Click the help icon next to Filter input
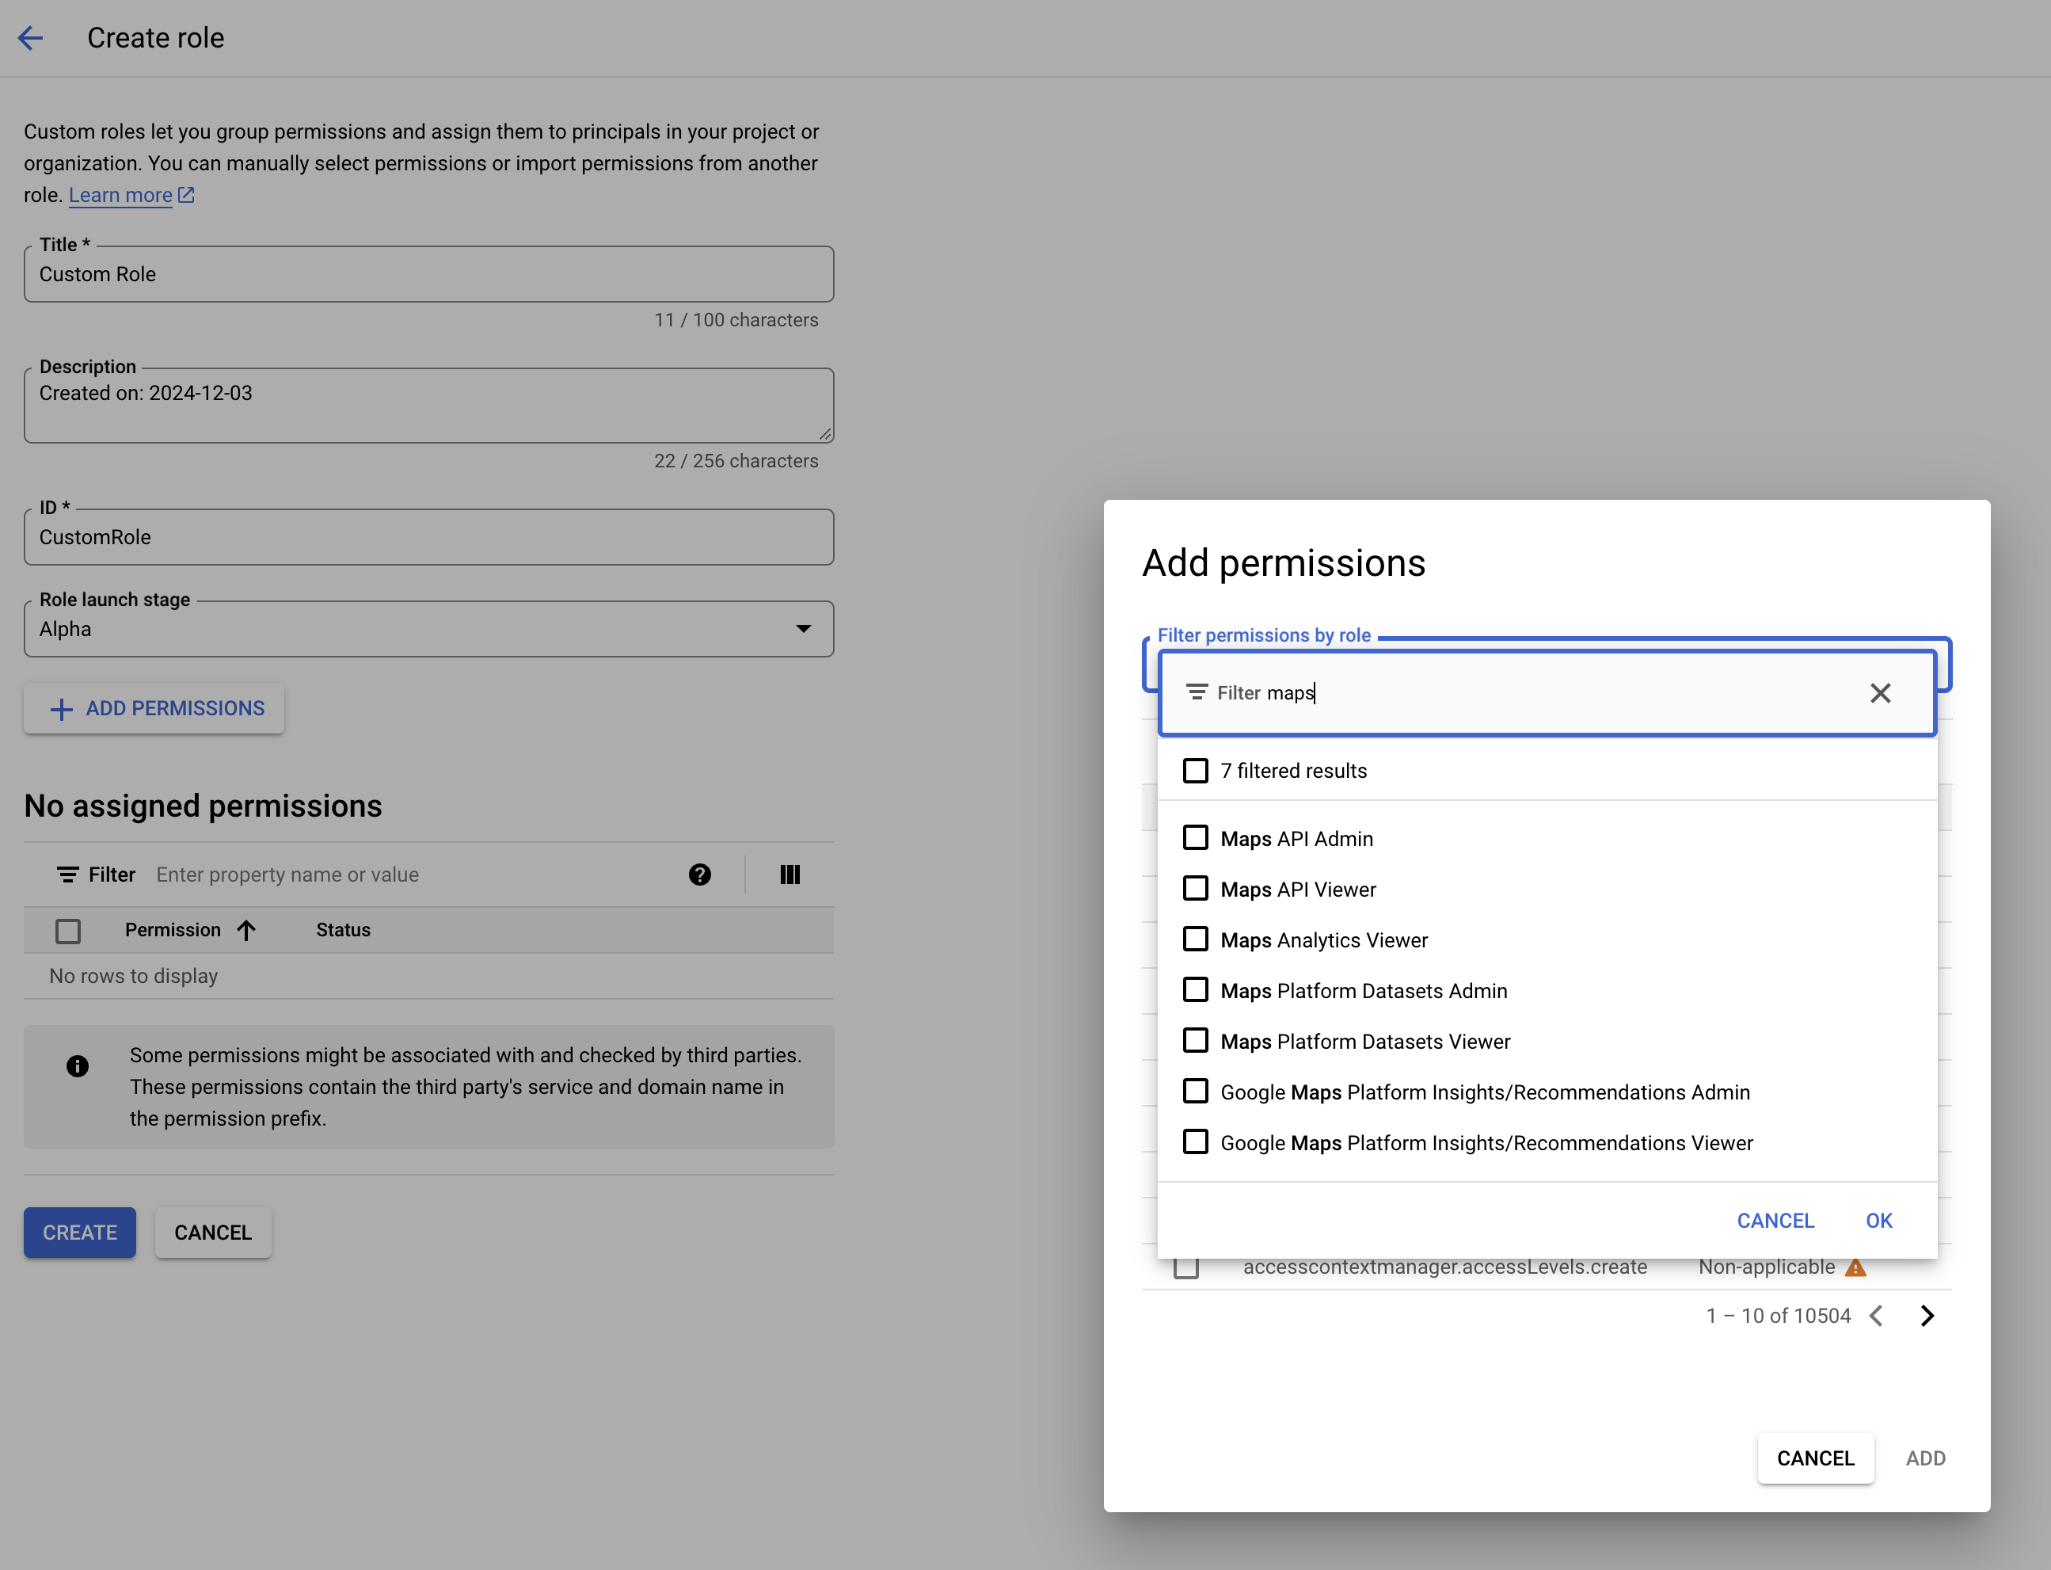 [x=699, y=874]
